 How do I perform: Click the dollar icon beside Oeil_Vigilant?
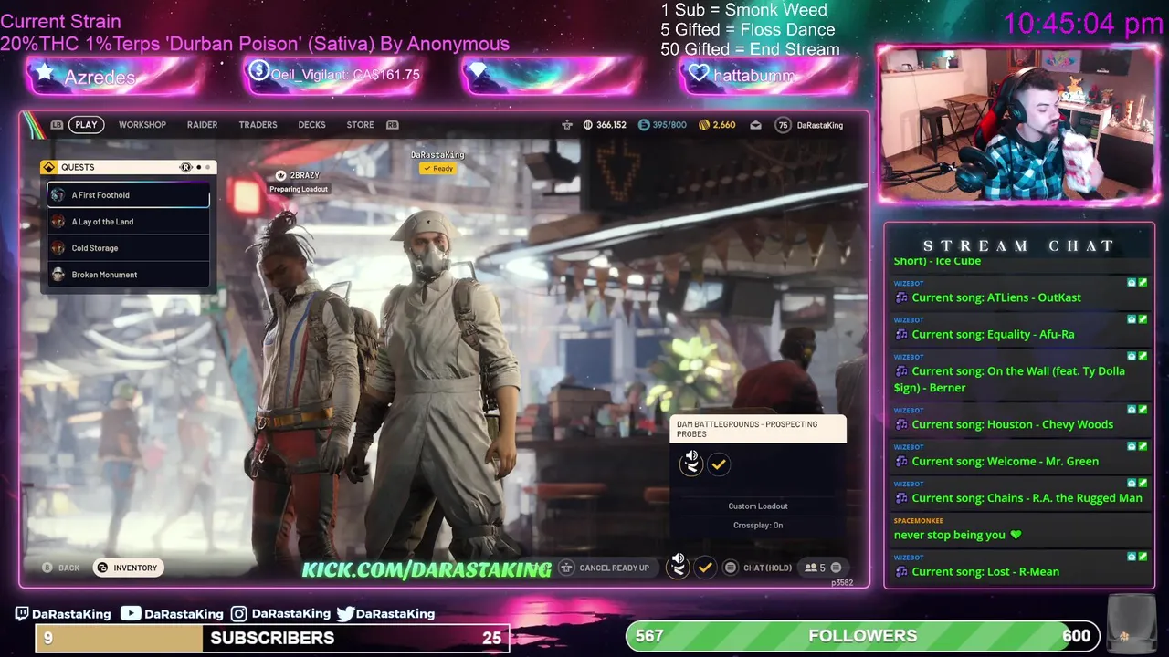click(258, 70)
